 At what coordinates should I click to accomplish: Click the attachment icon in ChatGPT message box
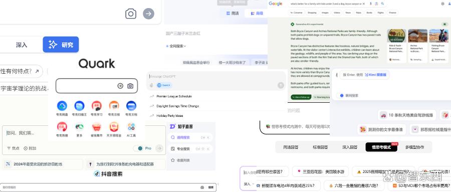151,85
